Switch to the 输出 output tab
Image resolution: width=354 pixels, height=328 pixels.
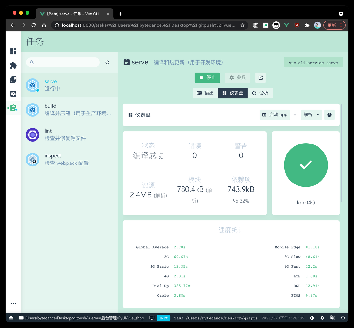coord(205,93)
